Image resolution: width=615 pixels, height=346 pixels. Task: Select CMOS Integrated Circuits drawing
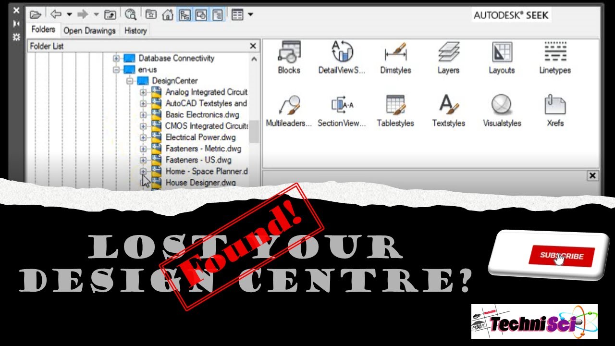[x=207, y=126]
